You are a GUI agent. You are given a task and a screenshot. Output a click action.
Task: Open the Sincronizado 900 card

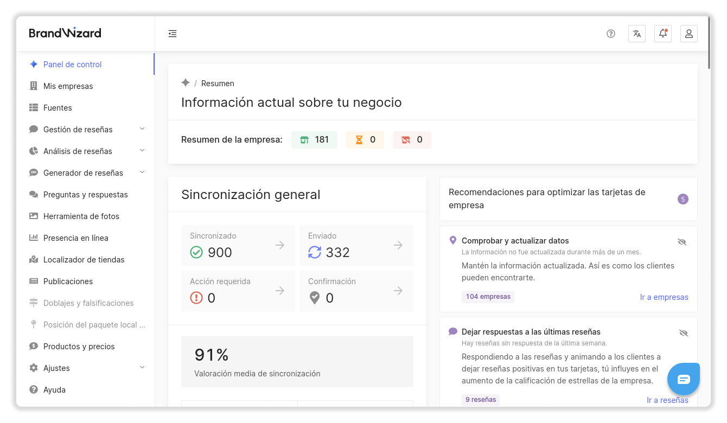click(238, 245)
